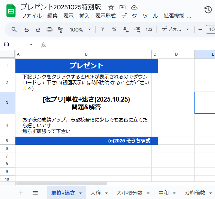Screen dimensions: 215x199
Task: Star this spreadsheet
Action: tap(111, 7)
